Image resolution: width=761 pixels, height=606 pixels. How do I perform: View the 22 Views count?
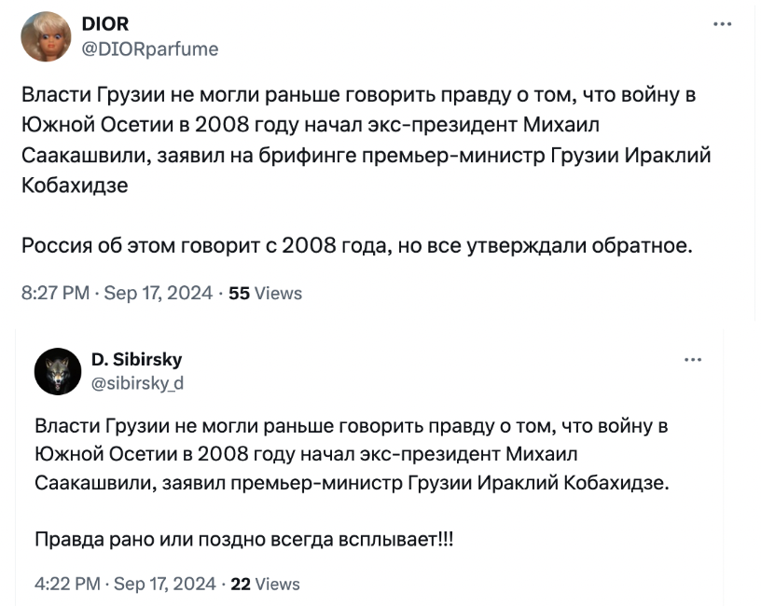coord(265,584)
